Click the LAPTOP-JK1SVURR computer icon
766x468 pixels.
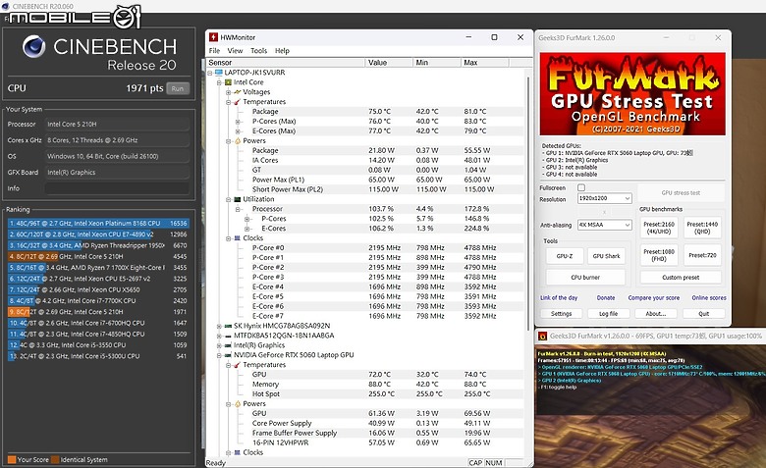point(219,73)
